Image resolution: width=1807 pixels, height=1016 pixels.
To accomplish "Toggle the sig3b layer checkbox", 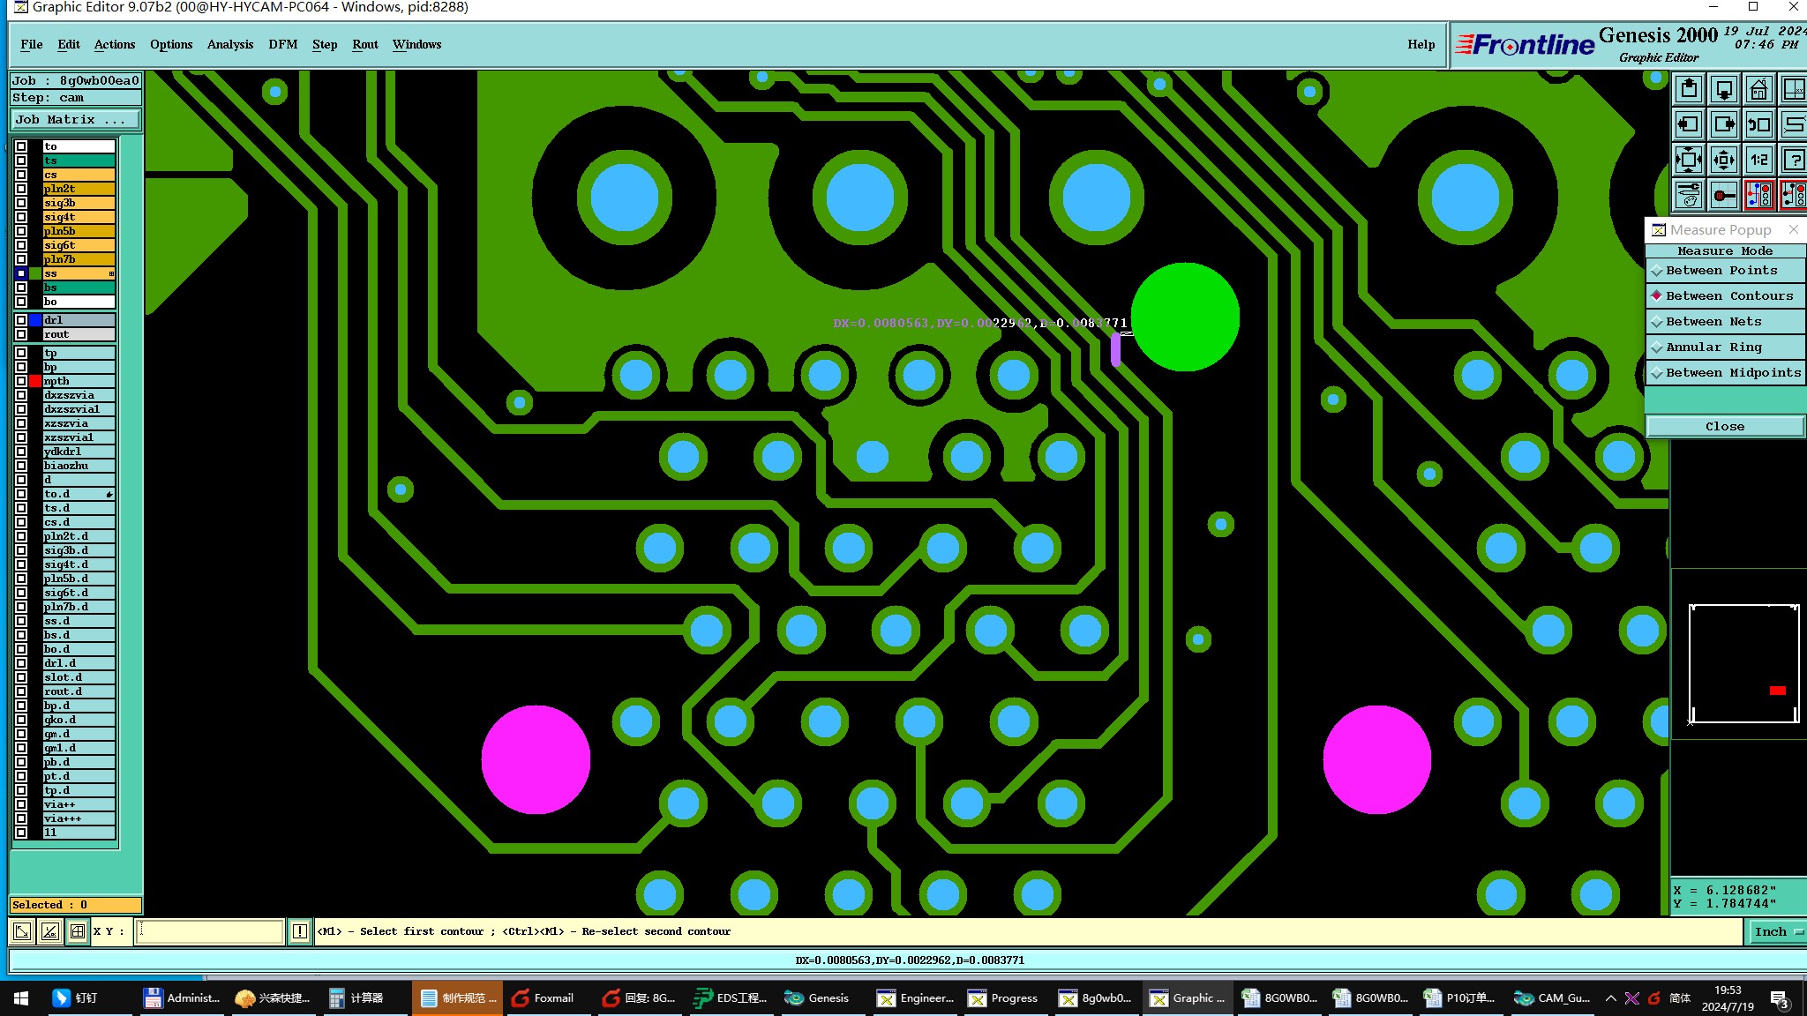I will [21, 203].
